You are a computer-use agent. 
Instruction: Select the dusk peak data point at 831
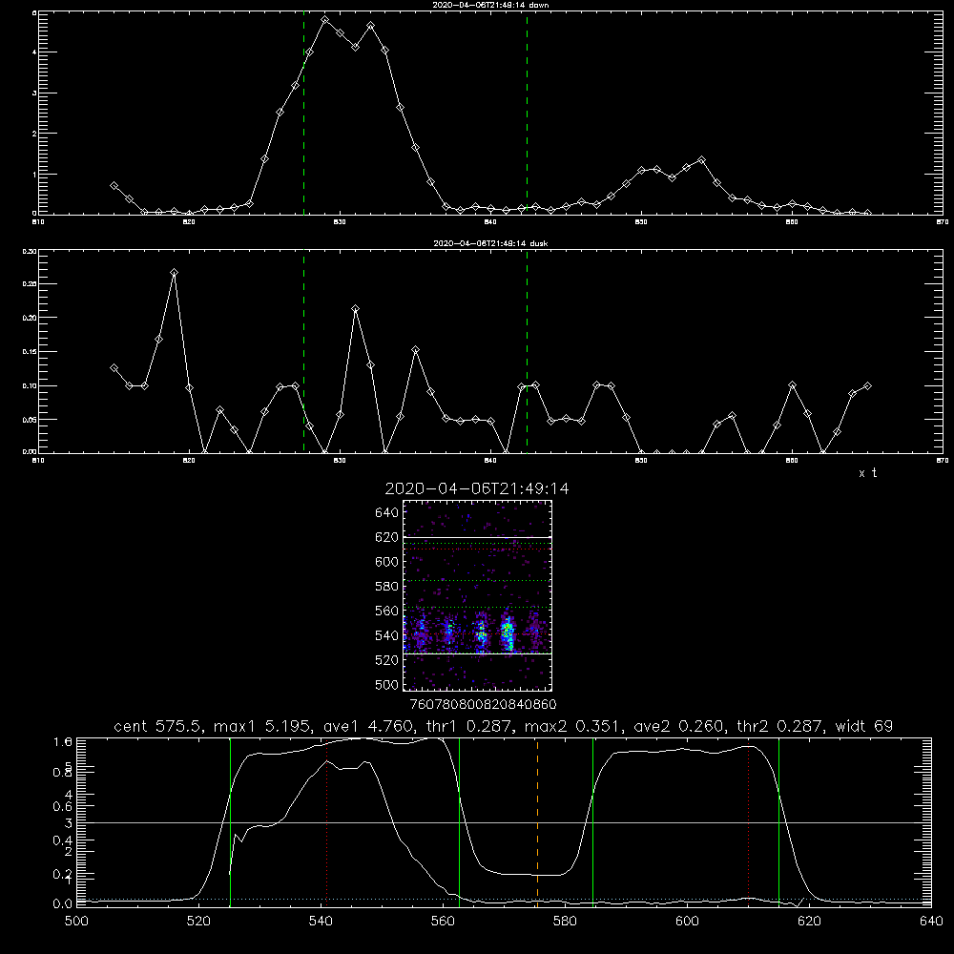(x=355, y=308)
